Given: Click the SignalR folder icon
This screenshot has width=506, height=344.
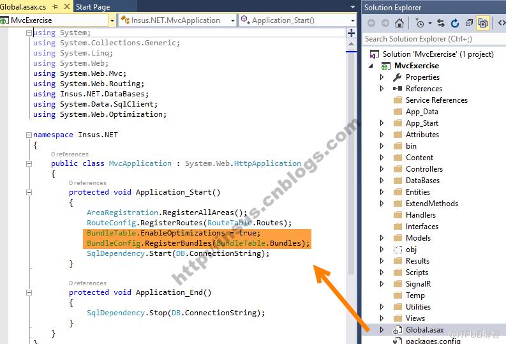Looking at the screenshot, I should (x=398, y=284).
